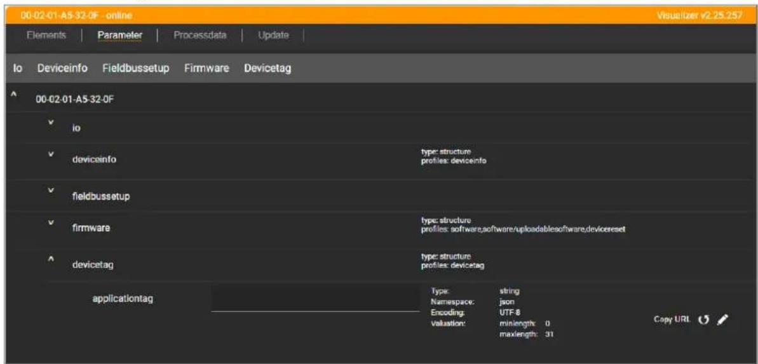Image resolution: width=758 pixels, height=364 pixels.
Task: Click the applicationtag parameter name
Action: coord(123,299)
